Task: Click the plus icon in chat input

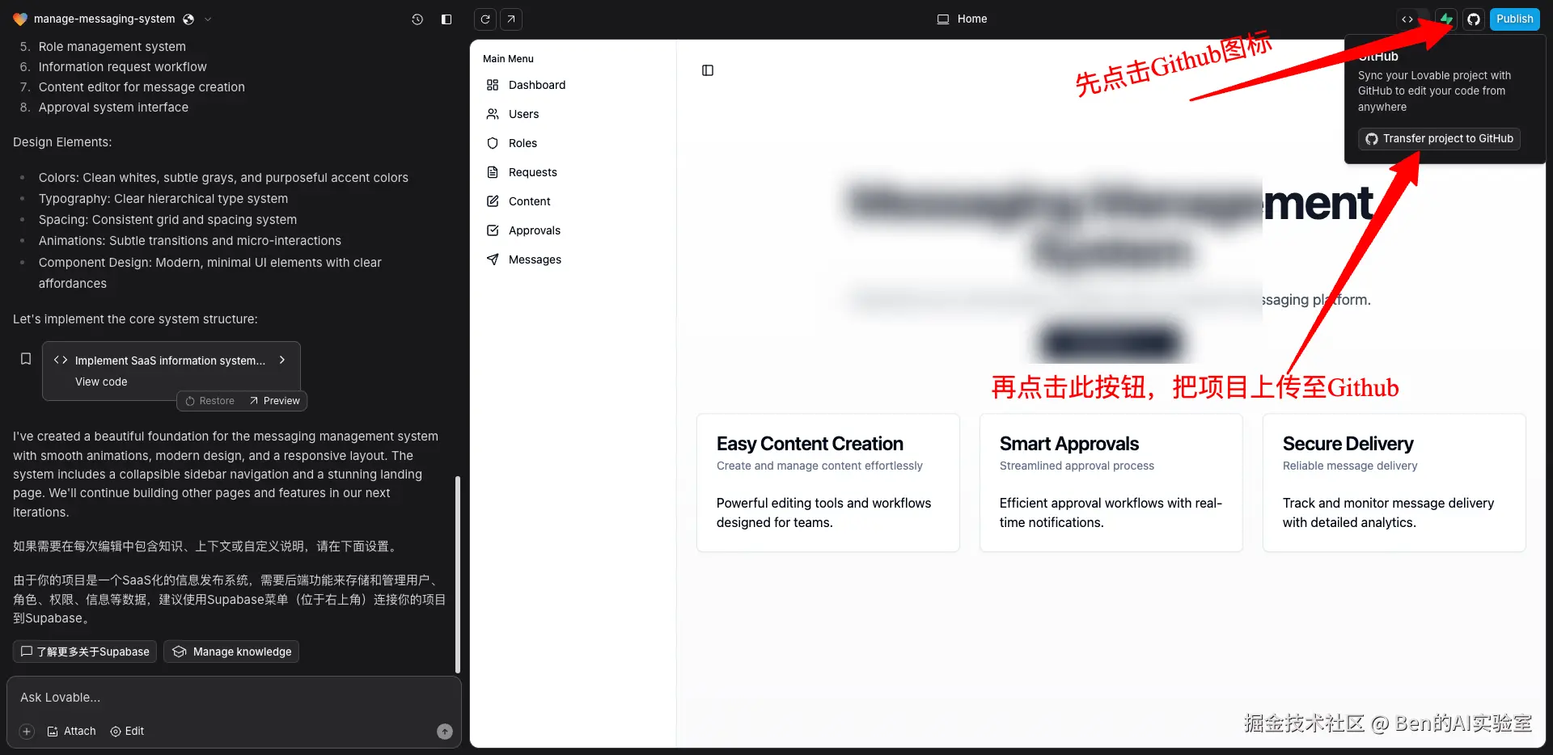Action: click(27, 732)
